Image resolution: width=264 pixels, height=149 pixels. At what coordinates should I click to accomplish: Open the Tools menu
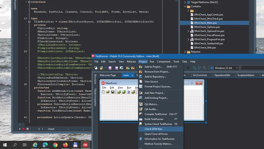coord(176,61)
